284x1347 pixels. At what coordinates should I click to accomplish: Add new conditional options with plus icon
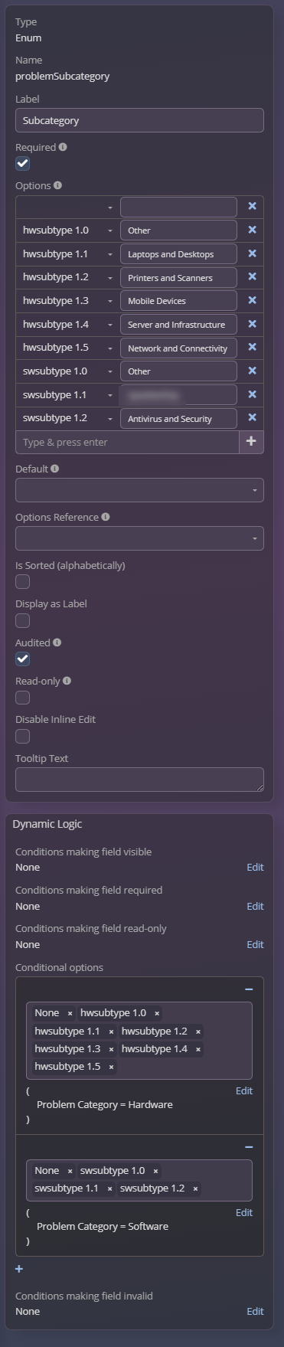pos(19,1269)
